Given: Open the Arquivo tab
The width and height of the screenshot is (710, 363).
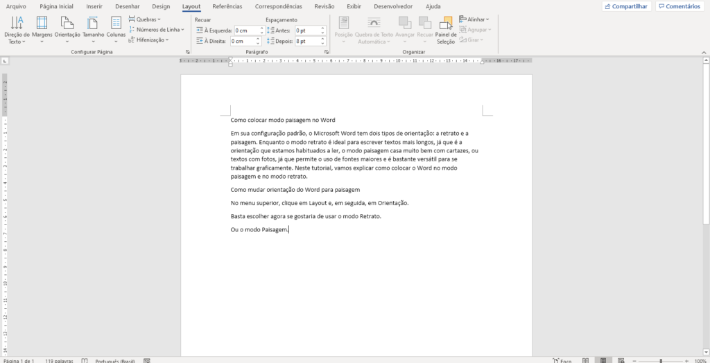Looking at the screenshot, I should coord(16,6).
